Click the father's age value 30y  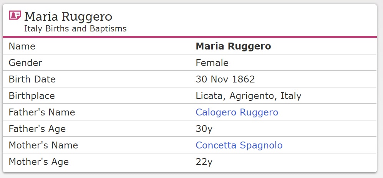pos(204,129)
